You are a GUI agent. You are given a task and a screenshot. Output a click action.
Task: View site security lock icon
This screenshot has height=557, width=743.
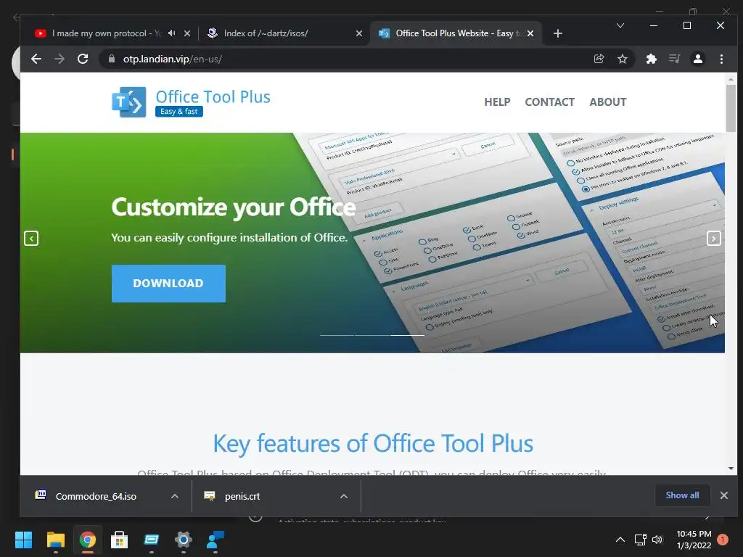point(112,59)
